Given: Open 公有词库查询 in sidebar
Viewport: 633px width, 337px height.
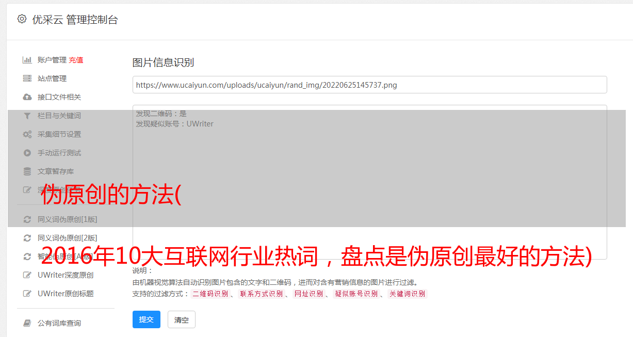Looking at the screenshot, I should tap(59, 323).
